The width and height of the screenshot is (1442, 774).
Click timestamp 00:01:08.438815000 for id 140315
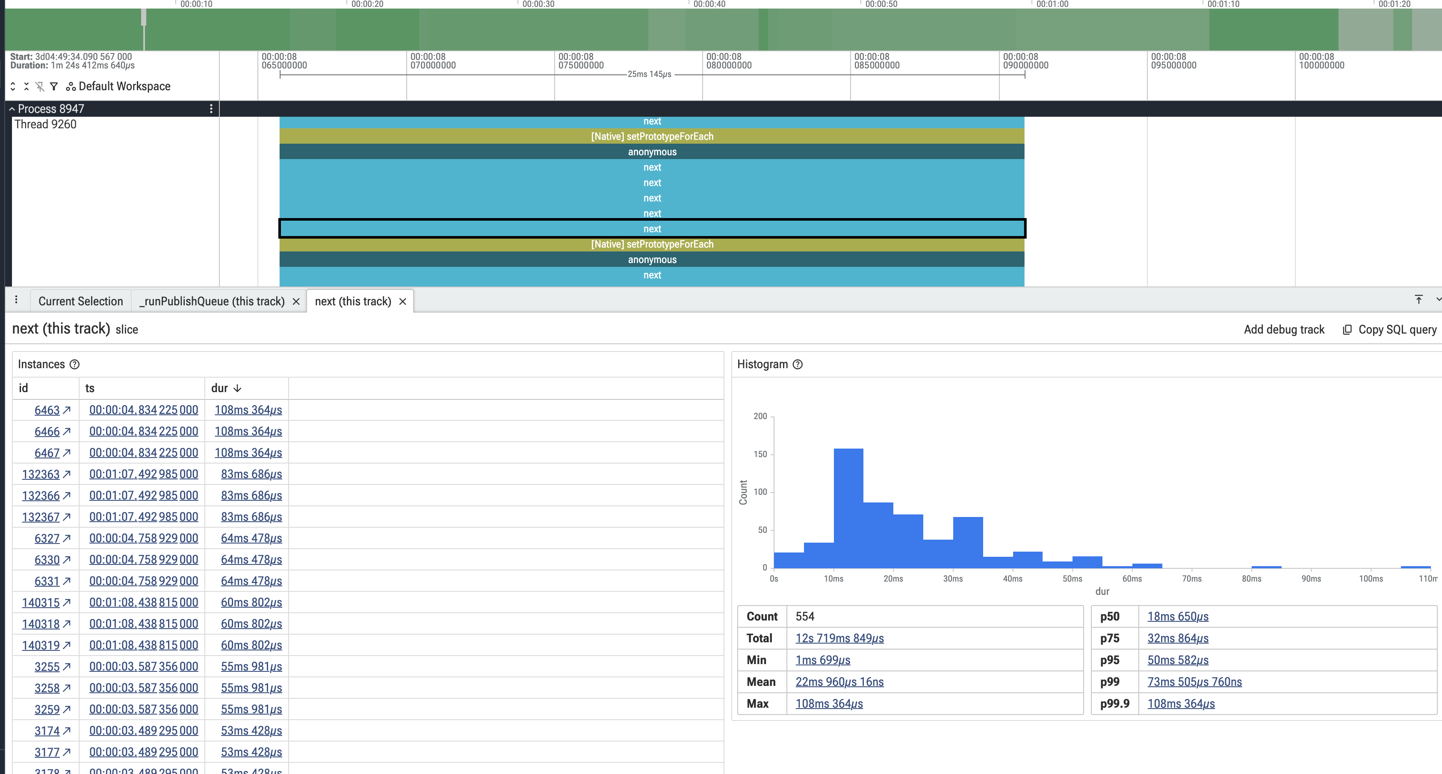[x=144, y=602]
